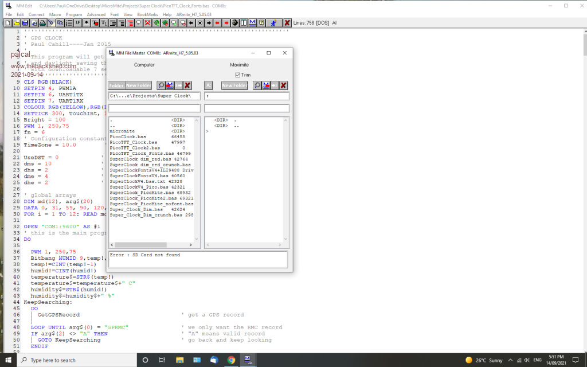
Task: Select PicoClock.bas in the file list
Action: click(128, 137)
